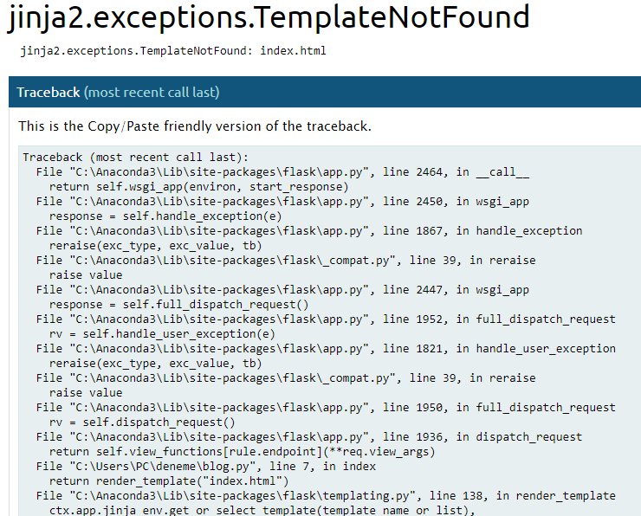
Task: Click the 'TemplateNotFound: index.html' error message
Action: click(173, 51)
